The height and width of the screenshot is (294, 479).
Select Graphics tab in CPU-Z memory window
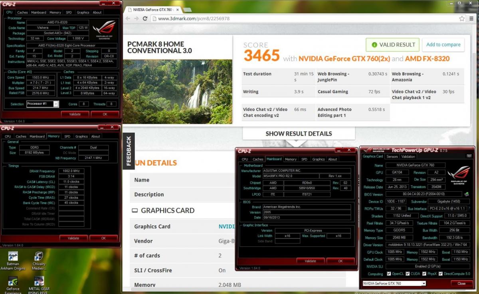(x=81, y=136)
